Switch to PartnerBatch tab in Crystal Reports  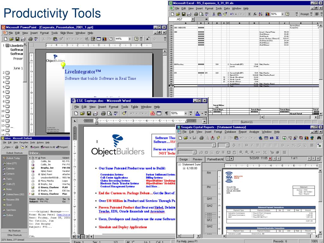pyautogui.click(x=215, y=159)
